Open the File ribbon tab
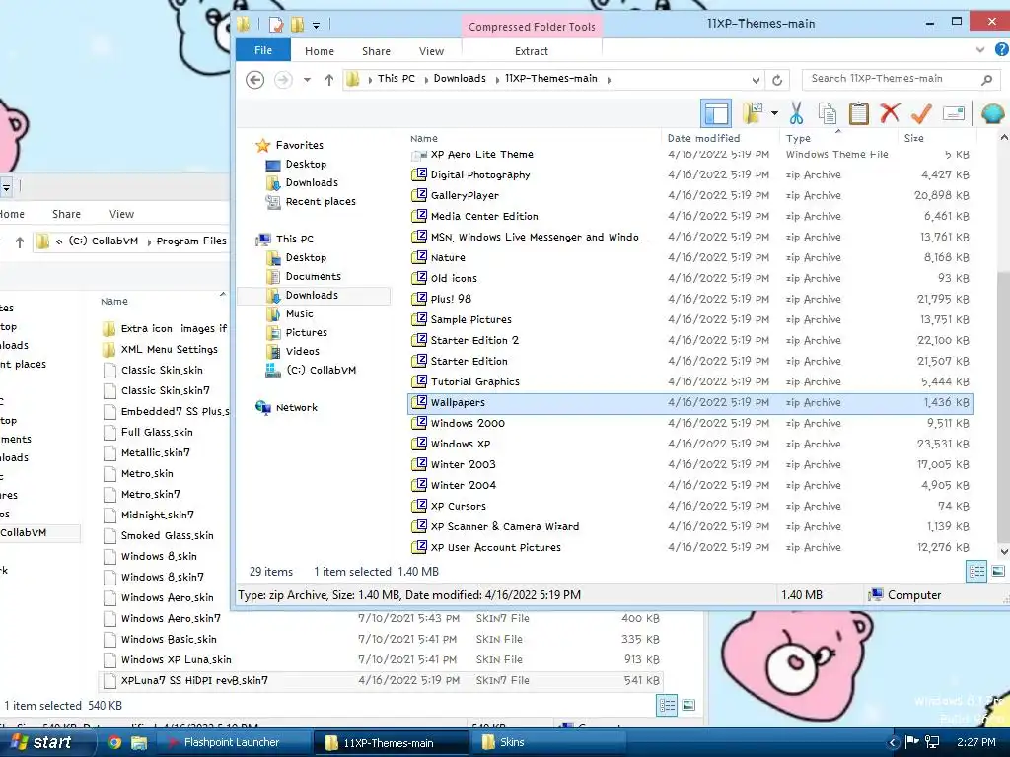The image size is (1010, 757). (262, 50)
